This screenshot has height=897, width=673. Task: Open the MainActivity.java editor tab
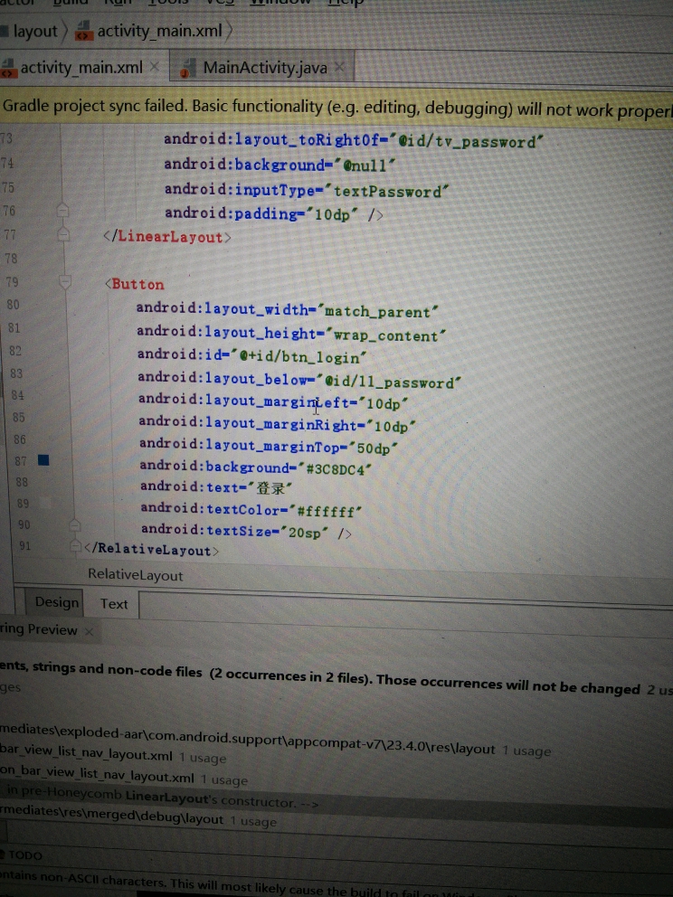tap(265, 68)
